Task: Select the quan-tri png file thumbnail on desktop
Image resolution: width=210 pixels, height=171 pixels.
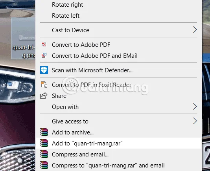Action: pyautogui.click(x=23, y=38)
